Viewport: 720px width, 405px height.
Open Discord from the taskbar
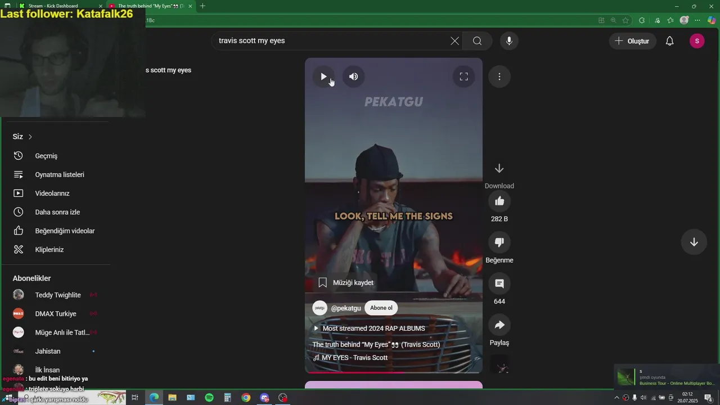[264, 398]
